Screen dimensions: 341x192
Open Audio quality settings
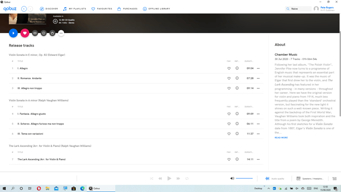click(x=275, y=179)
